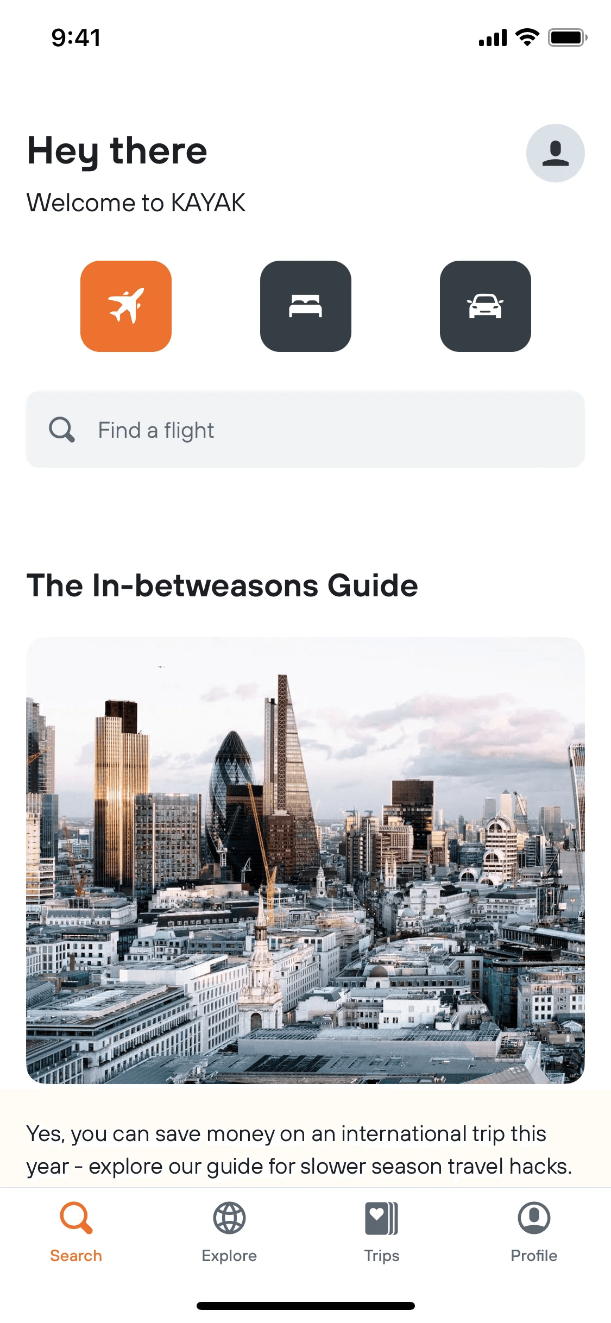Open the Profile person icon in tab bar
The height and width of the screenshot is (1323, 611).
coord(534,1218)
